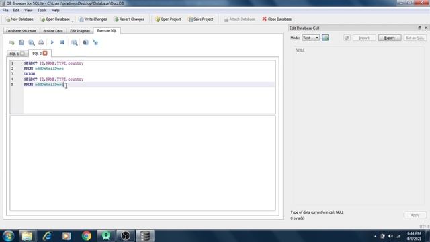Click the open SQL file icon

coord(21,42)
